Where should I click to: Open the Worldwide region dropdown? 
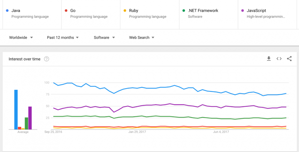coord(21,37)
